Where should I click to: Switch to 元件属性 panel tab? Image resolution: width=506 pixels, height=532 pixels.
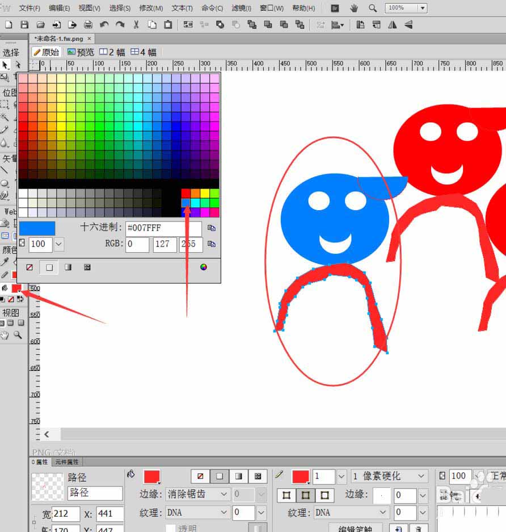[x=67, y=462]
